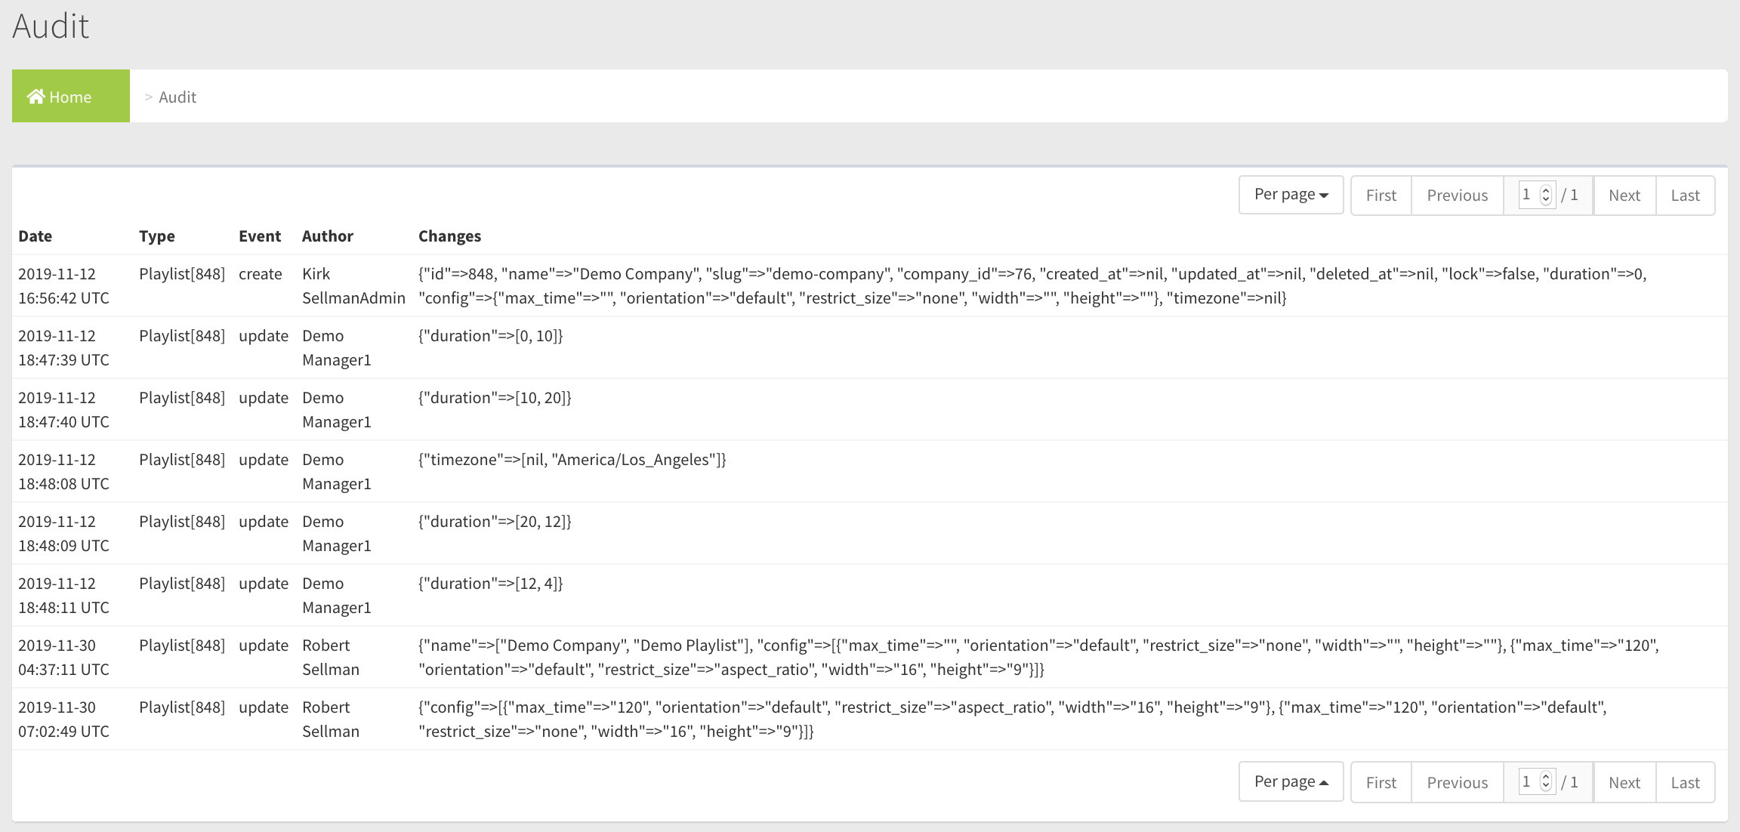Viewport: 1740px width, 832px height.
Task: Click the bottom Next page button
Action: click(1624, 783)
